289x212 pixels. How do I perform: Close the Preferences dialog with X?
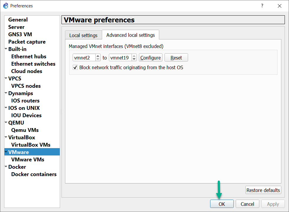(279, 6)
